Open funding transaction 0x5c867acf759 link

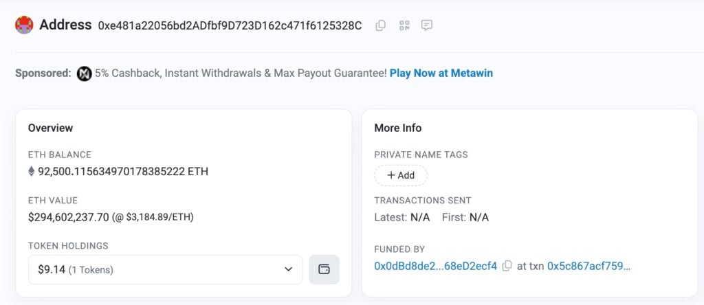point(588,266)
